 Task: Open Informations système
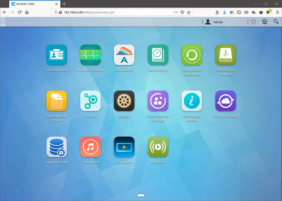[x=192, y=101]
